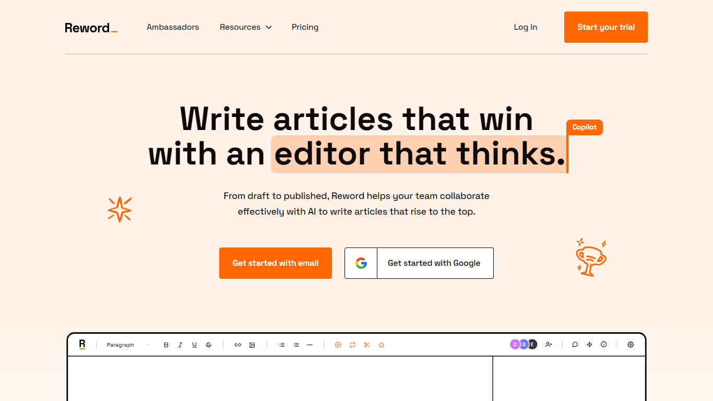Click the orange star icon

(x=382, y=345)
